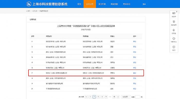Click the 异议 link for row 17

(x=134, y=73)
